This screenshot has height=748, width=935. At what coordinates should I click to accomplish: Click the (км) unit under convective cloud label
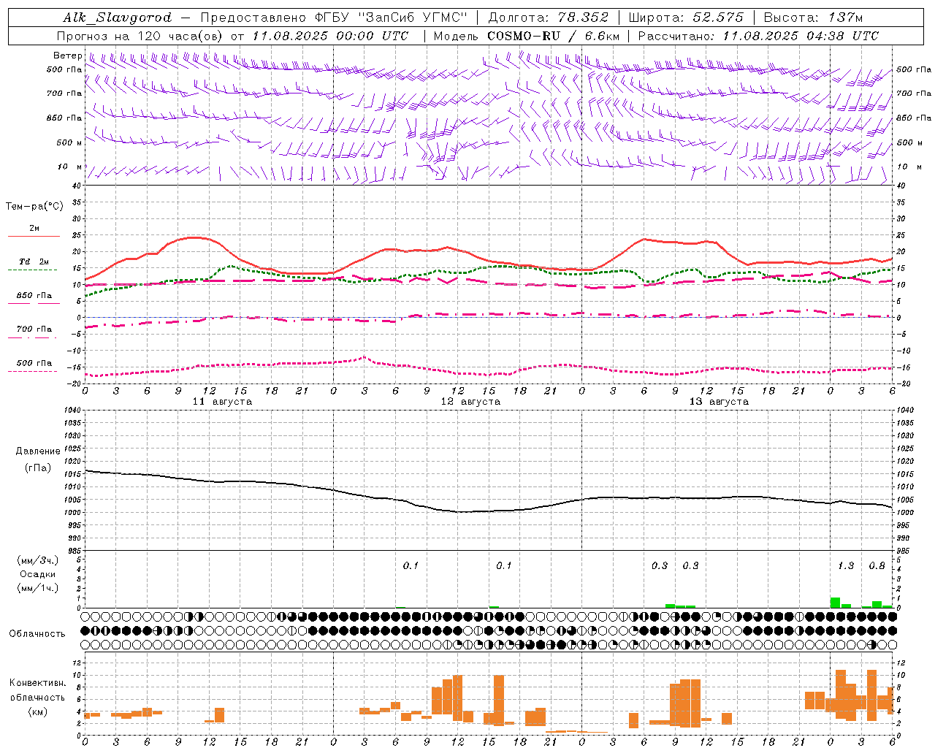(x=37, y=711)
